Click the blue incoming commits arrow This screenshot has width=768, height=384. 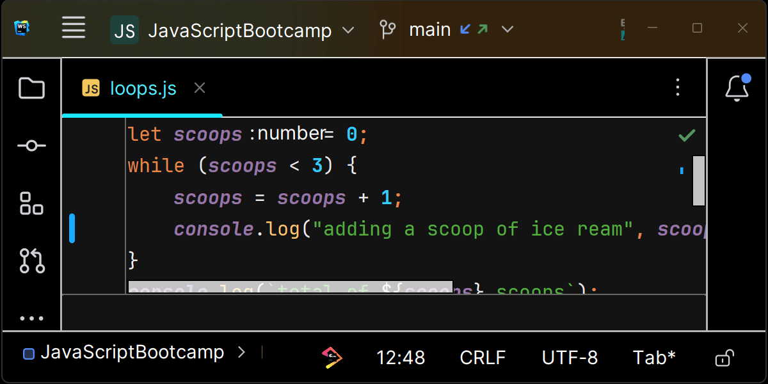click(x=465, y=29)
